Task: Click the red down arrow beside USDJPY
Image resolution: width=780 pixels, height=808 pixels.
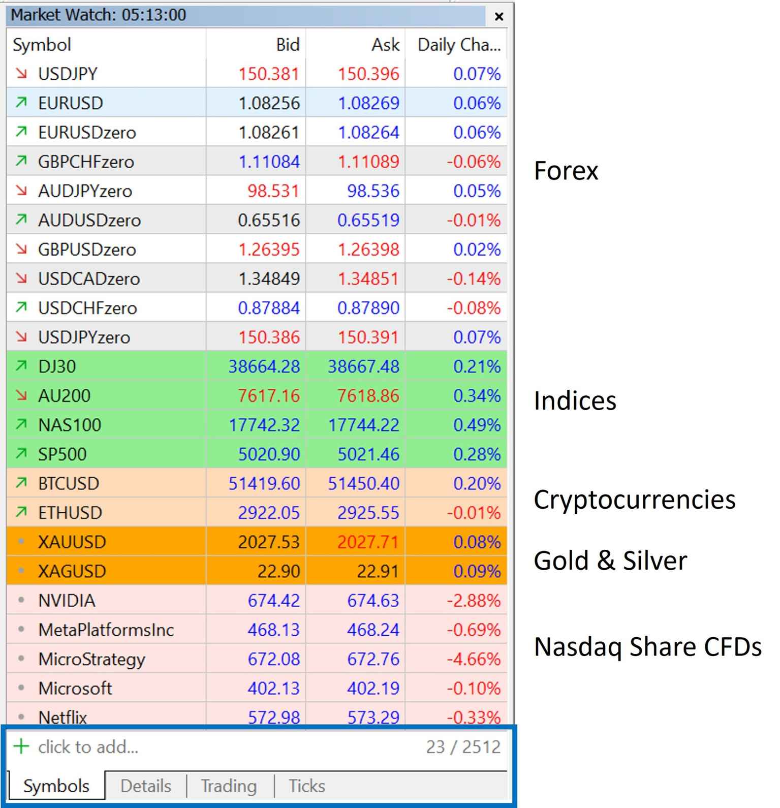Action: tap(21, 74)
